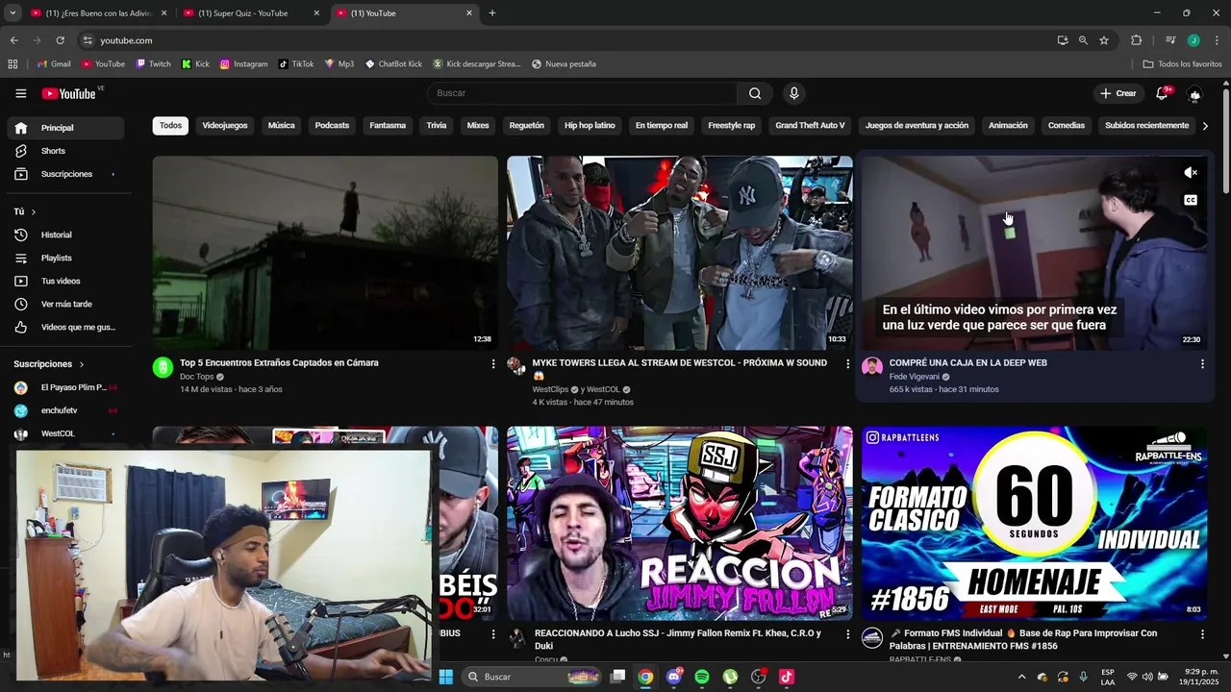
Task: Open the Chrome tab search dropdown
Action: 13,13
